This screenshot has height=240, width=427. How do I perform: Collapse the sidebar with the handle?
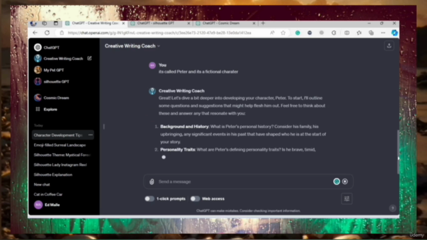(104, 127)
